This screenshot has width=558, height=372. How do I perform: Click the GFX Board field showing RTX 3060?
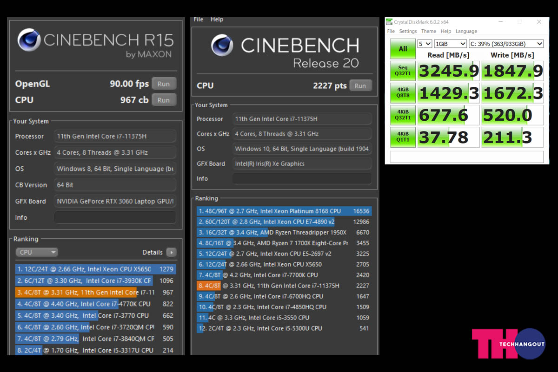click(x=115, y=201)
